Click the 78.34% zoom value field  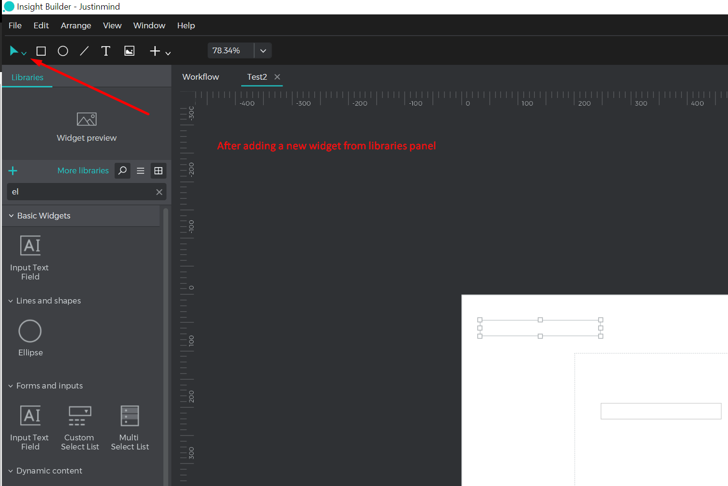pyautogui.click(x=231, y=50)
